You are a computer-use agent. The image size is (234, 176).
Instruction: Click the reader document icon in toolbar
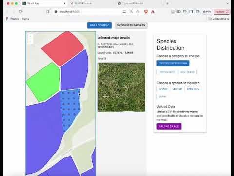pyautogui.click(x=173, y=12)
